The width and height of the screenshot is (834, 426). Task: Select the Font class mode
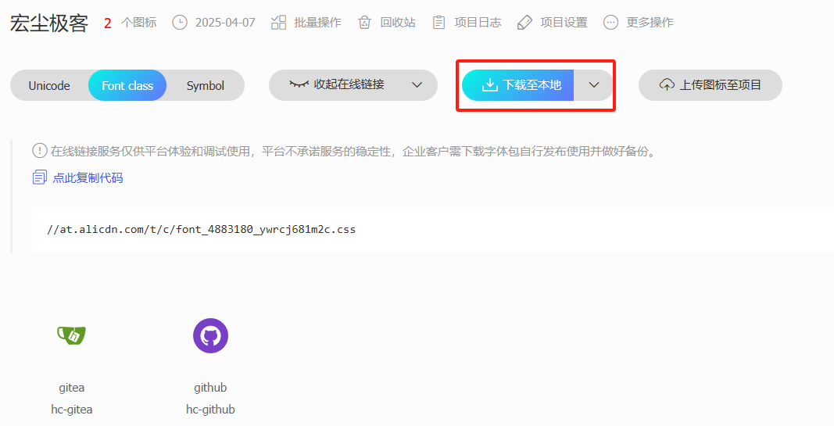(127, 86)
